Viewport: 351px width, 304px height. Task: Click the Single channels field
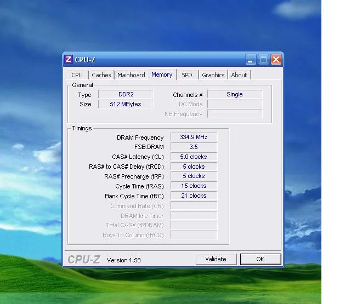(x=235, y=94)
